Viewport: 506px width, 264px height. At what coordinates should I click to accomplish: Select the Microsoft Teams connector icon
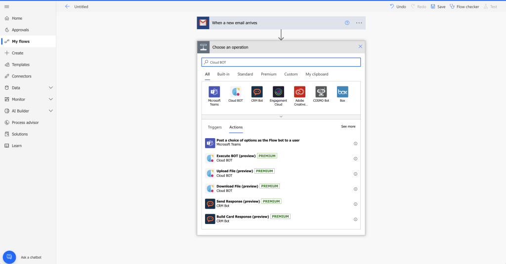(214, 92)
